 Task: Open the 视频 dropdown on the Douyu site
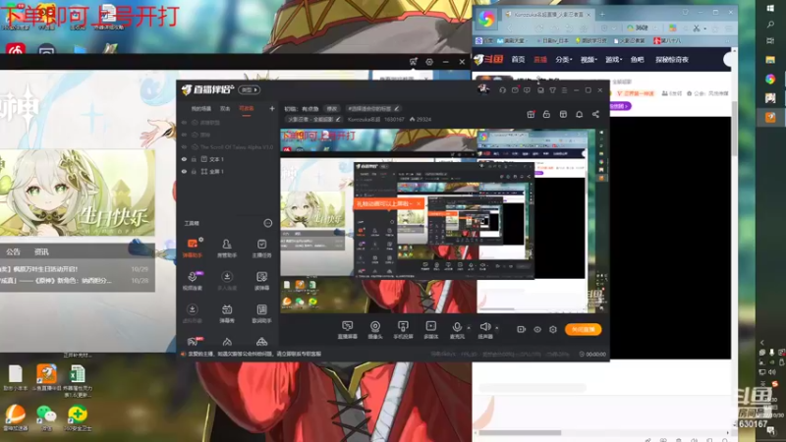pyautogui.click(x=589, y=60)
